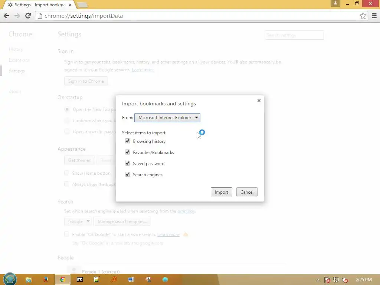
Task: Select Continue where you left off radio
Action: coord(67,121)
